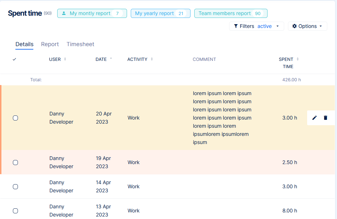Click the sort arrow icon next to DATE

111,59
